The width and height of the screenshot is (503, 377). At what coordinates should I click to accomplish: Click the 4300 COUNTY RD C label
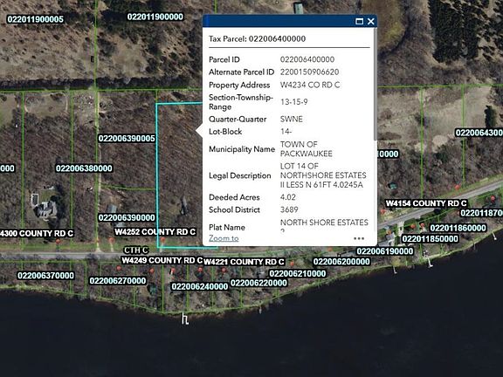[37, 233]
